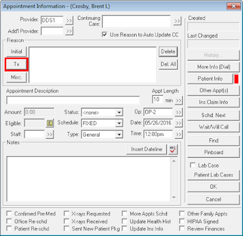Open date picker next to 05/26/2016

tap(179, 123)
